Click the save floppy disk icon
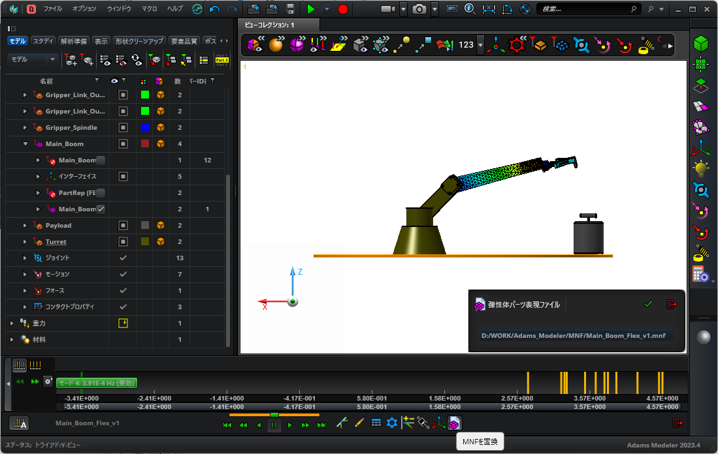This screenshot has height=454, width=718. click(x=290, y=9)
